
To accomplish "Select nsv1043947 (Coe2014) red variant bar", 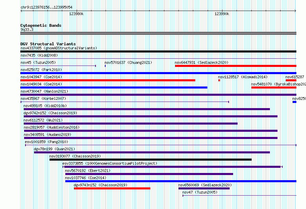I will tap(108, 80).
